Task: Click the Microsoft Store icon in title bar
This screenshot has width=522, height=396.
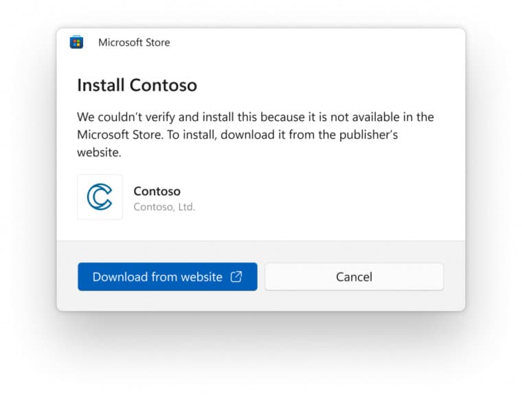Action: click(76, 43)
